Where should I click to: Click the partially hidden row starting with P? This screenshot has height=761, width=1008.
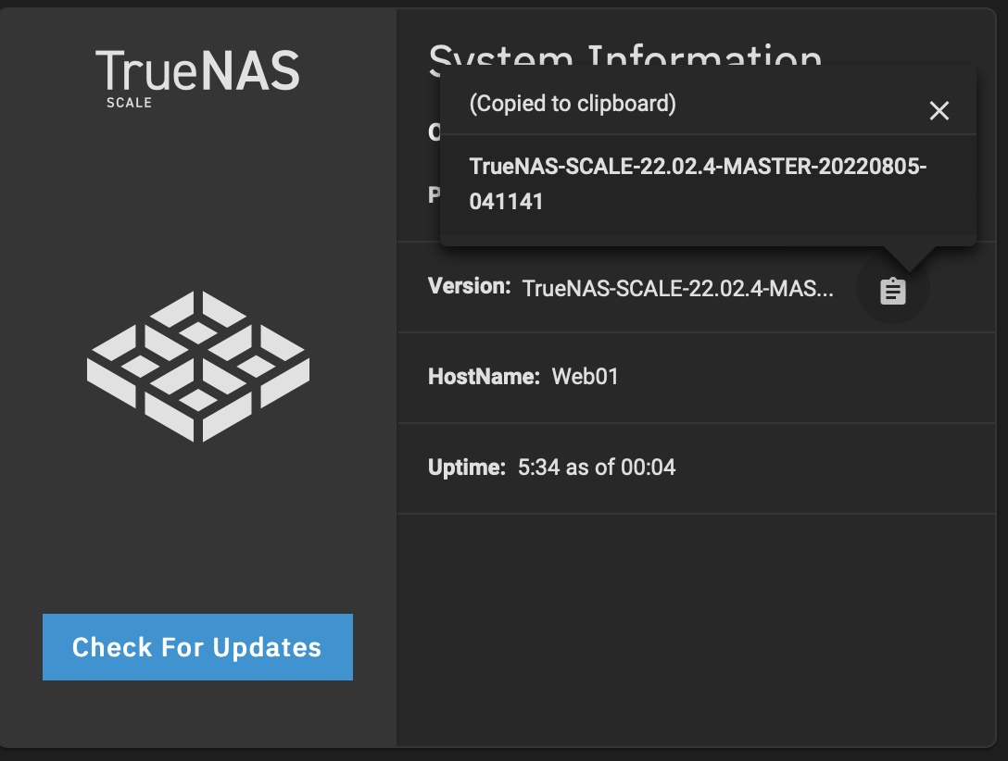click(434, 194)
